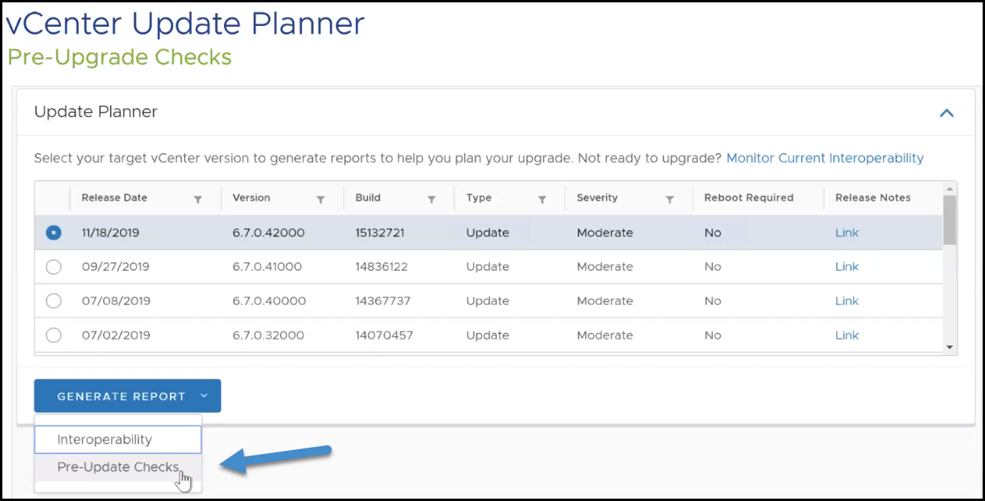Open Monitor Current Interoperability link

coord(825,158)
